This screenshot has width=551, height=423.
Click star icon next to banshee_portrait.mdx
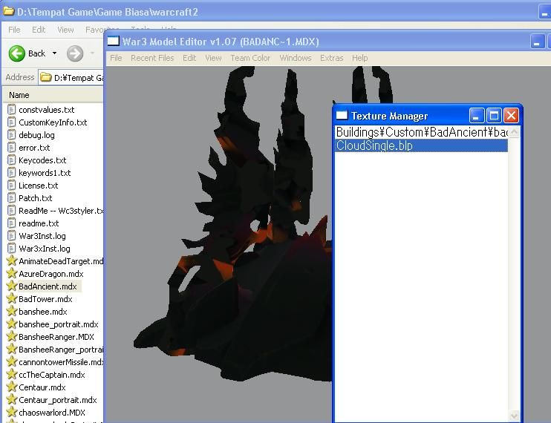pyautogui.click(x=12, y=324)
